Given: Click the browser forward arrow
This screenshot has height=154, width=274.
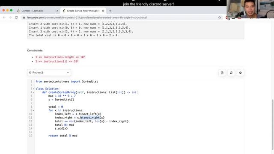Looking at the screenshot, I should pos(10,18).
